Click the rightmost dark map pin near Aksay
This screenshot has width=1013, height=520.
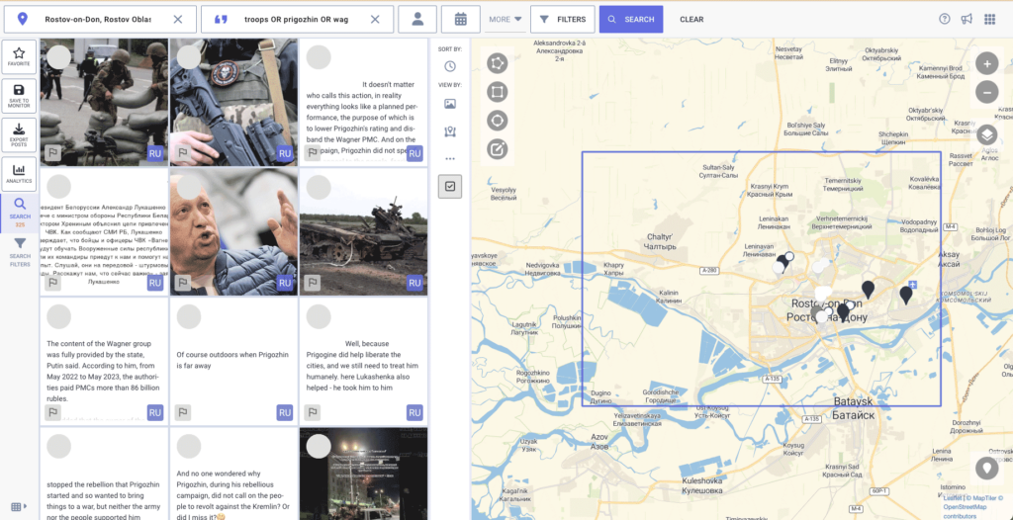906,295
